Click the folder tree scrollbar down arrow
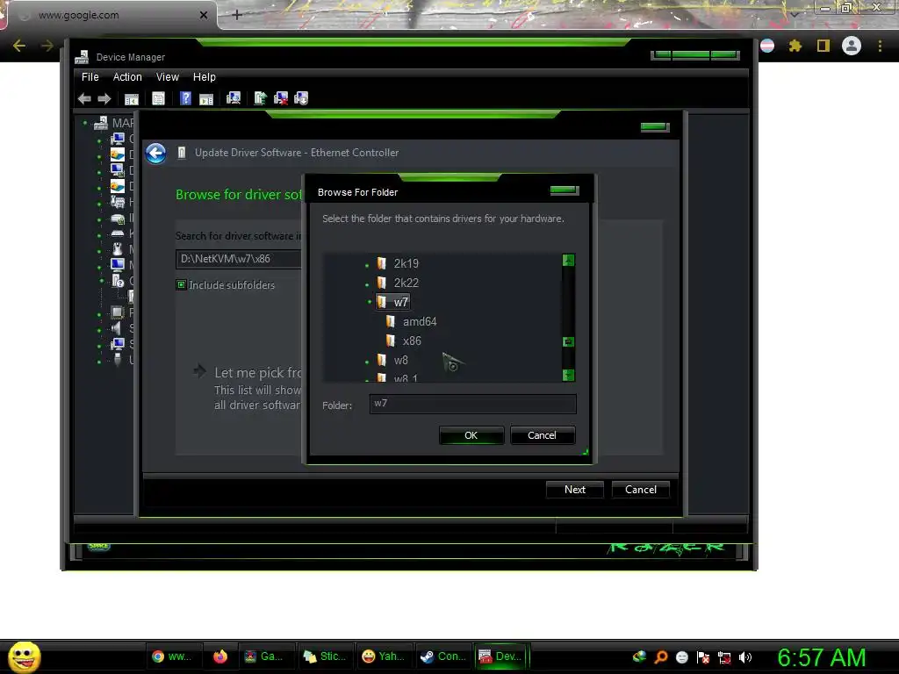 tap(568, 376)
